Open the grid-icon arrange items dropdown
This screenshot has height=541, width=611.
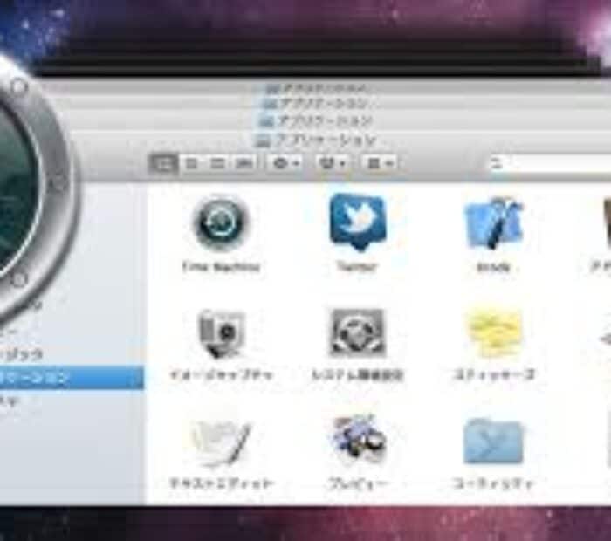pos(380,163)
